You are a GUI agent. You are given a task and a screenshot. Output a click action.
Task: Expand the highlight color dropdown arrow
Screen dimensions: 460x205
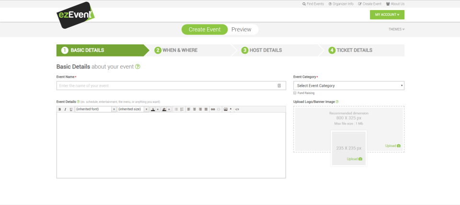point(169,109)
